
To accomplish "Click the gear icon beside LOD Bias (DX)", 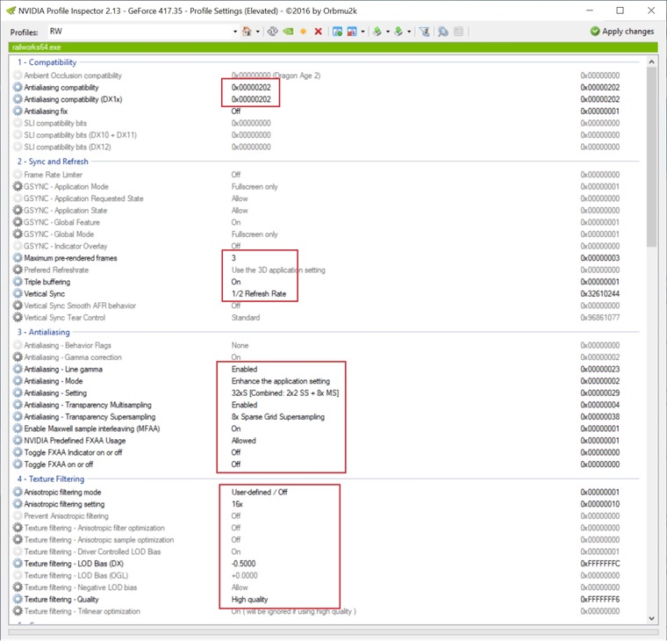I will [x=18, y=564].
